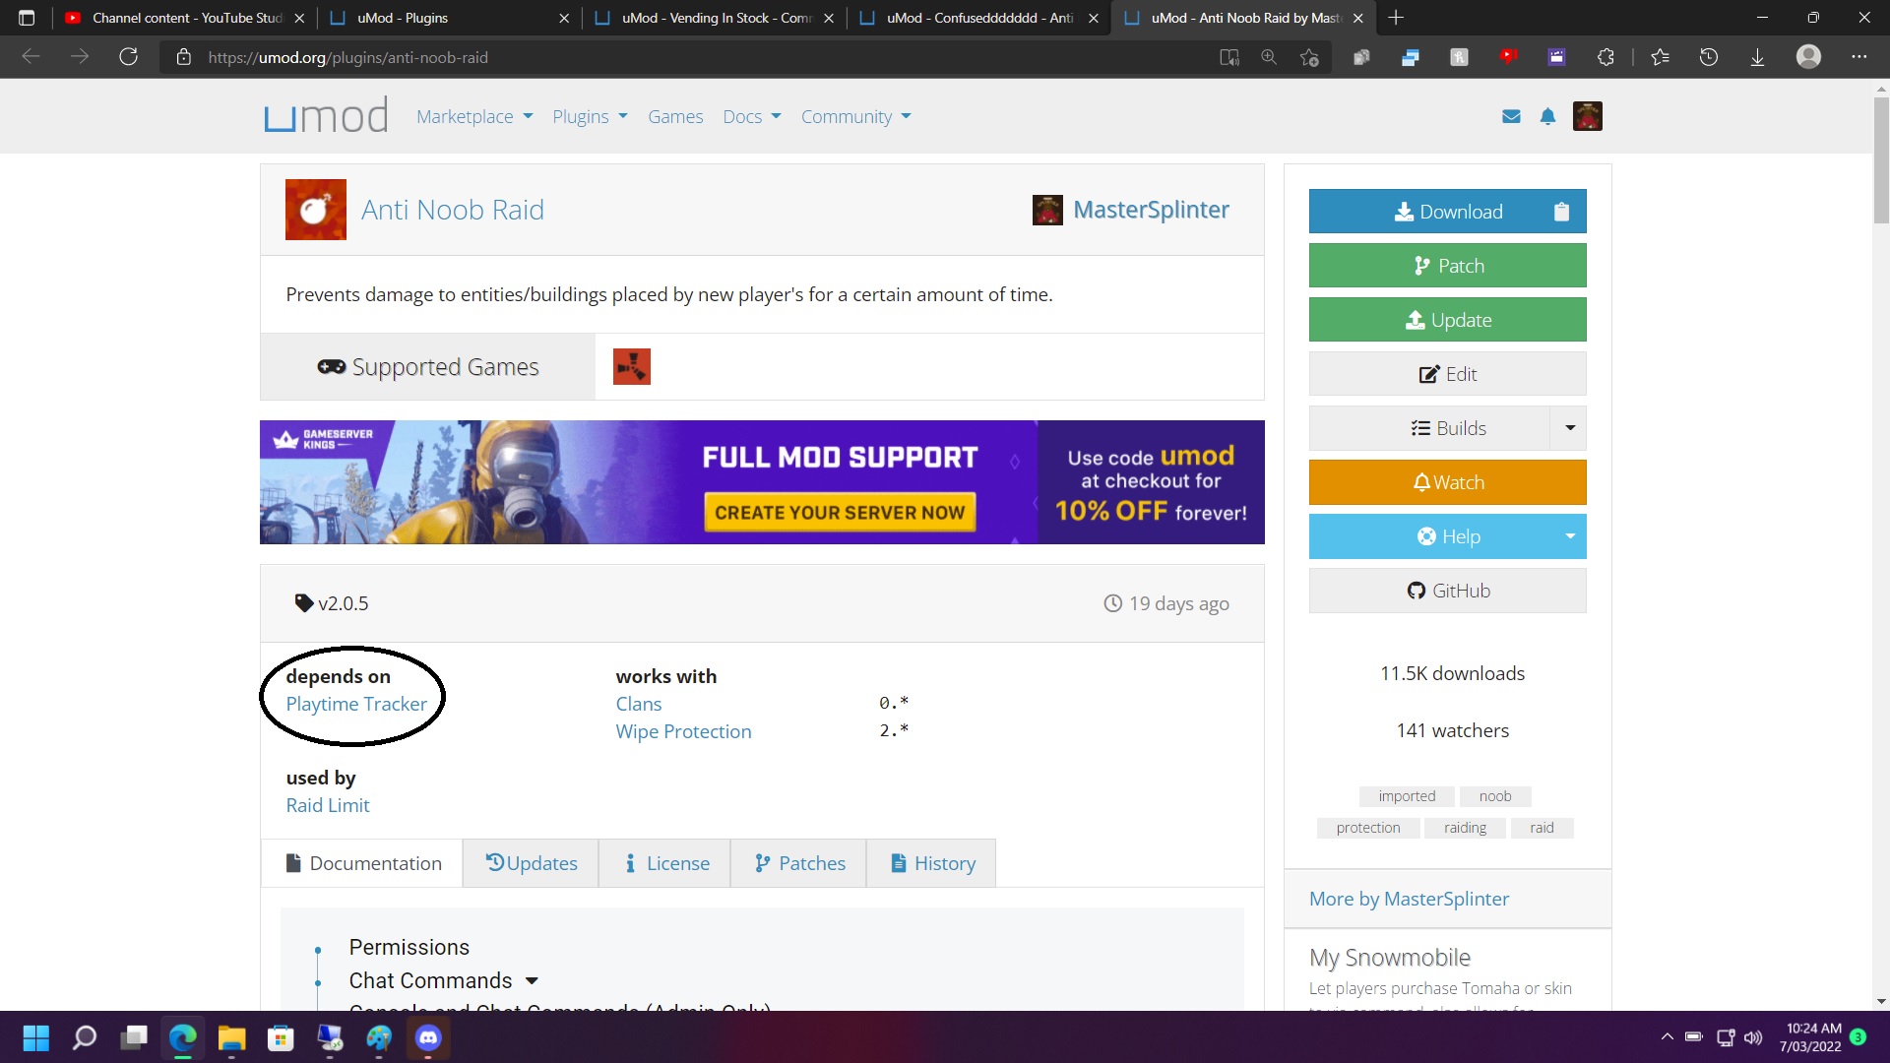Image resolution: width=1890 pixels, height=1063 pixels.
Task: Click the clipboard icon beside Download
Action: pyautogui.click(x=1561, y=211)
